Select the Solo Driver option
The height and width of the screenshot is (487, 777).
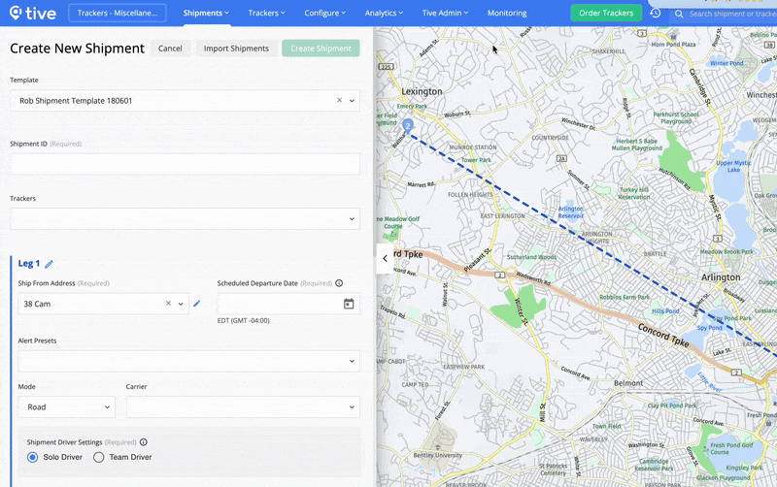[33, 457]
